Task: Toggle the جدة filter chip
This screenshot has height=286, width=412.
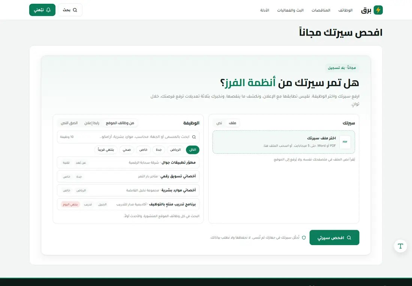Action: (159, 150)
